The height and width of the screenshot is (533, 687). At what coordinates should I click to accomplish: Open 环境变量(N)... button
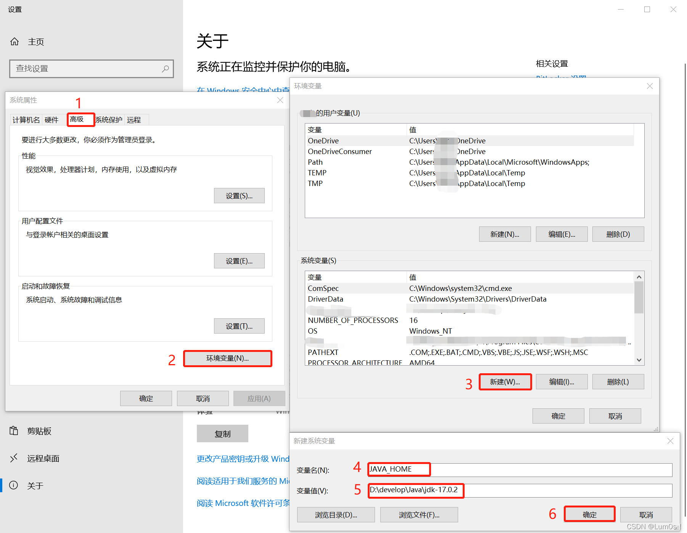tap(228, 358)
